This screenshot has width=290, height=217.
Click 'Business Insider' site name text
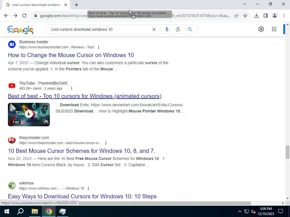coord(34,42)
